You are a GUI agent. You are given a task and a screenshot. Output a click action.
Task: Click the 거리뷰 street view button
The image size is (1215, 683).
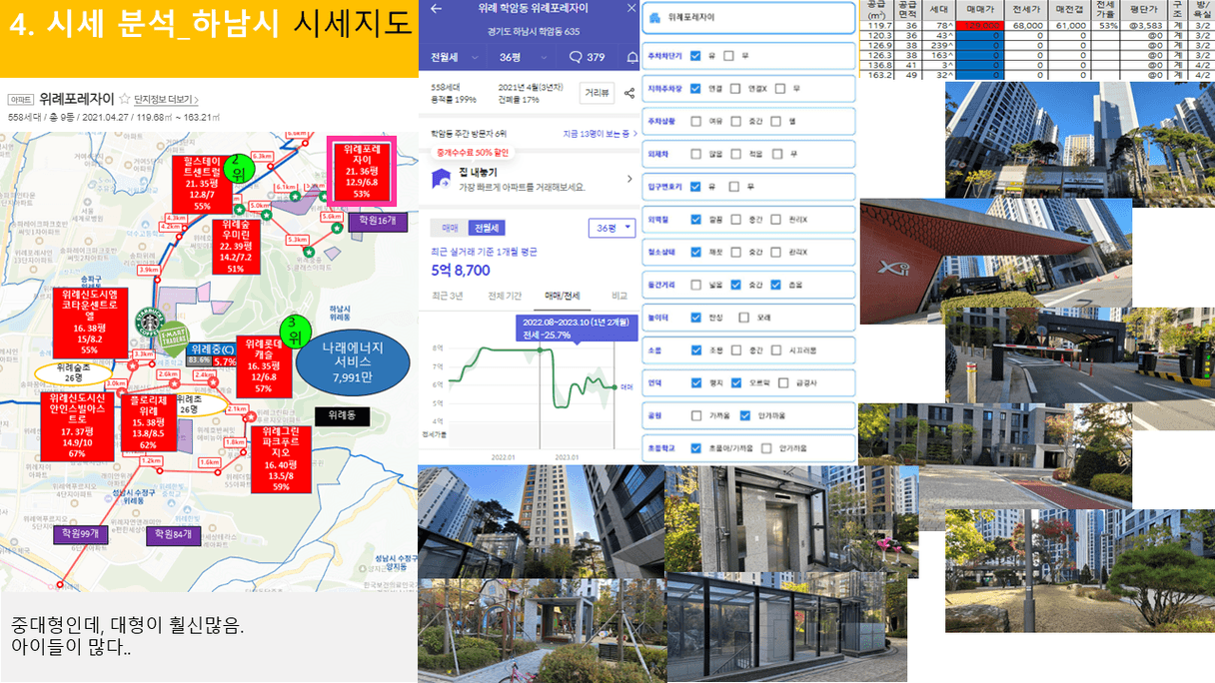click(x=598, y=93)
